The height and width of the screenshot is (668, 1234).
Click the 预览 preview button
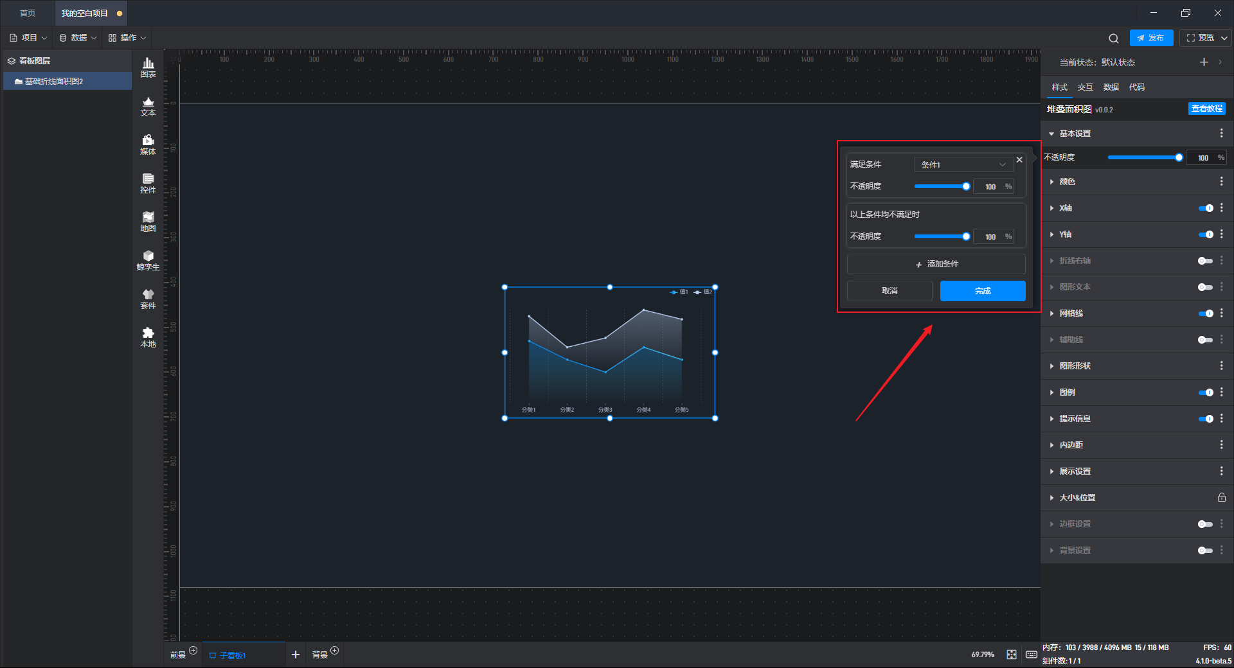tap(1200, 38)
